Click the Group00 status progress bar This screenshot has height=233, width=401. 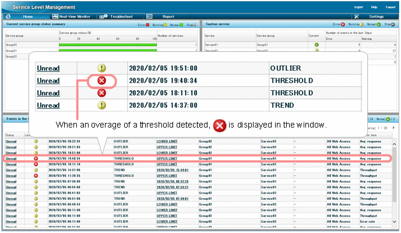[108, 45]
